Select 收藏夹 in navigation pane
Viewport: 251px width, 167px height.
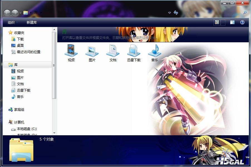tap(19, 33)
